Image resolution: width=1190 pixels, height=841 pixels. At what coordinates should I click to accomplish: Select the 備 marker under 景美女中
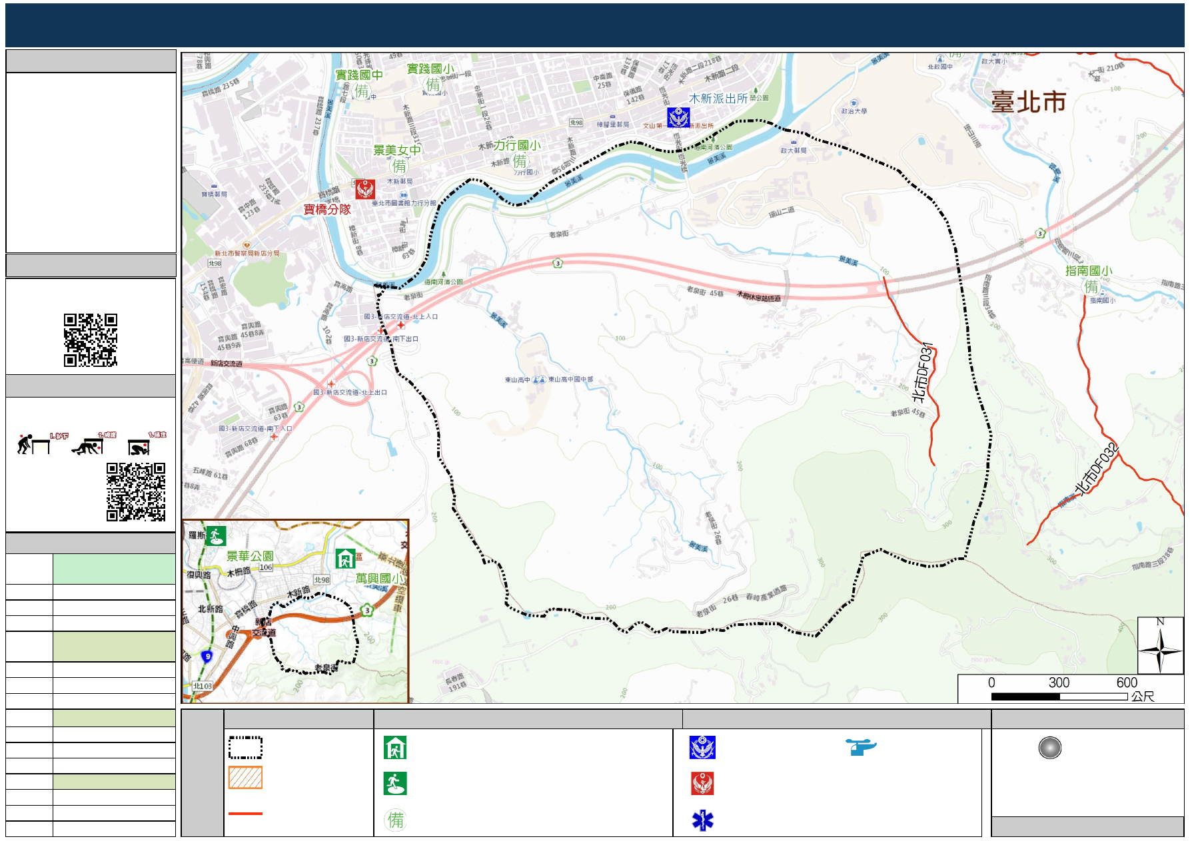(399, 166)
